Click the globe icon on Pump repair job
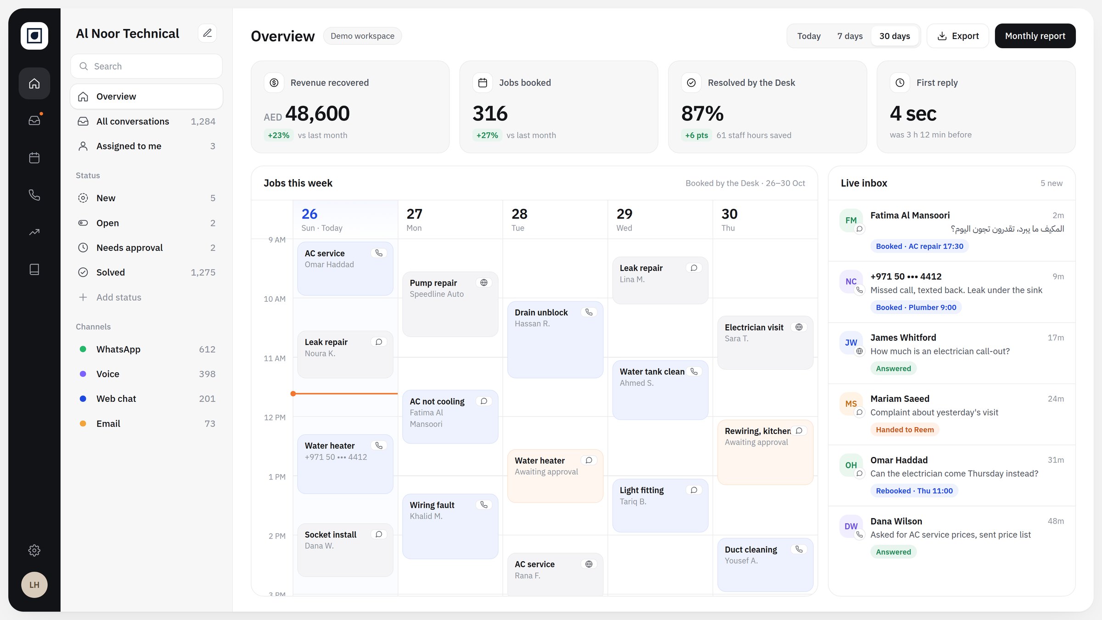The width and height of the screenshot is (1102, 620). click(x=484, y=282)
